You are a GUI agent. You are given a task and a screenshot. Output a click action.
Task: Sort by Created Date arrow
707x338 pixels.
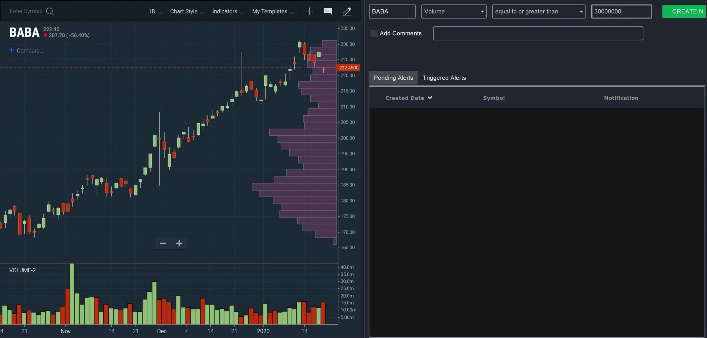430,98
